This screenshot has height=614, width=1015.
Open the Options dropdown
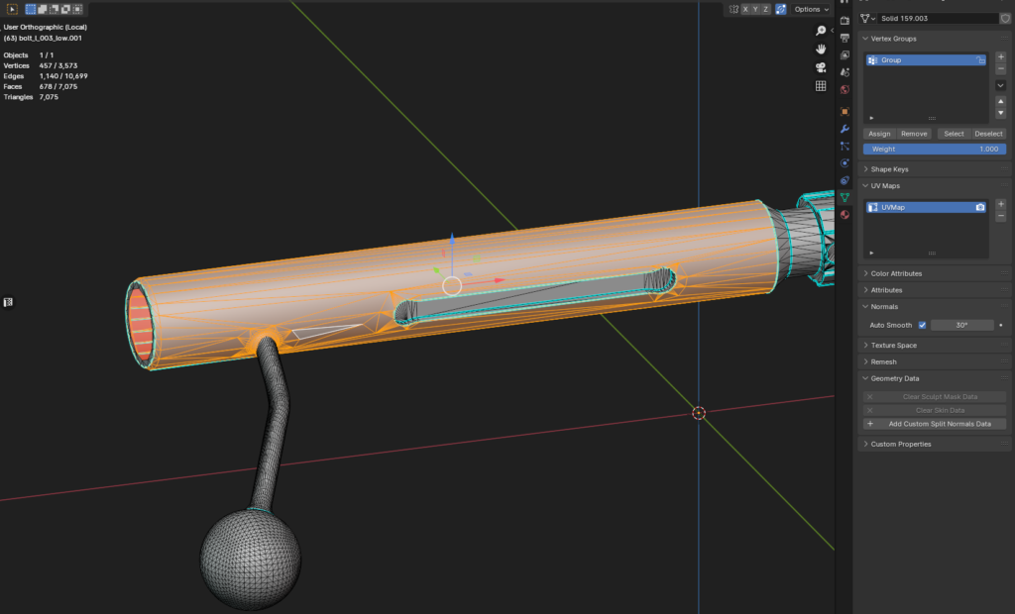tap(811, 9)
